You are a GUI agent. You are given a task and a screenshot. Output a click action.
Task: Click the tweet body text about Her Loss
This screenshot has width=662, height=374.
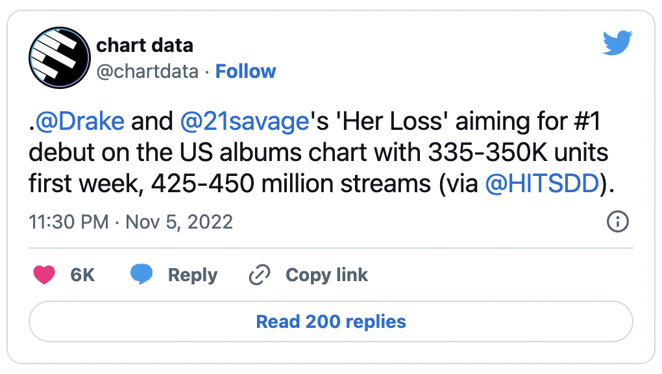[x=321, y=153]
